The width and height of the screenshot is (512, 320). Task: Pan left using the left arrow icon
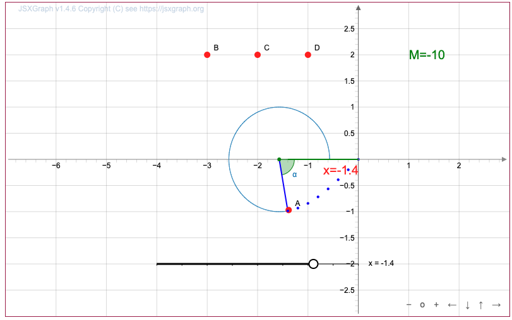(x=452, y=305)
